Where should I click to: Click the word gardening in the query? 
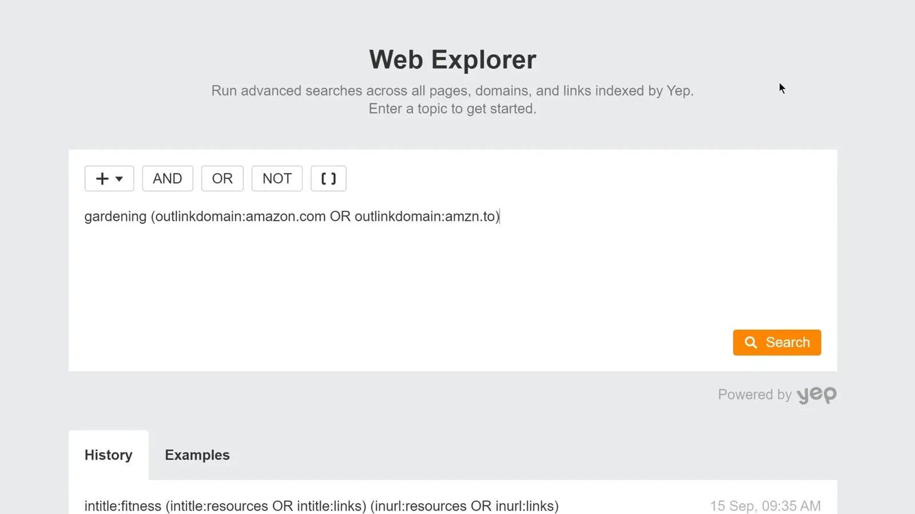pyautogui.click(x=116, y=216)
